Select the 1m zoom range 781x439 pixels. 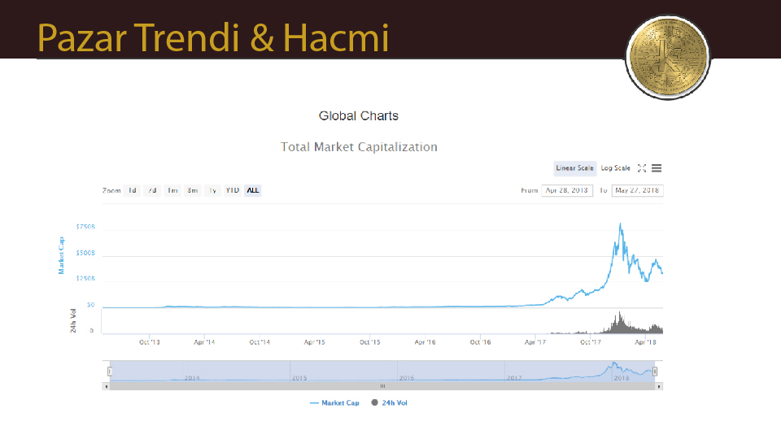click(x=172, y=190)
